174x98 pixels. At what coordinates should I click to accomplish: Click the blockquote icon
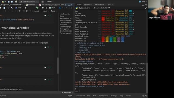click(x=30, y=11)
